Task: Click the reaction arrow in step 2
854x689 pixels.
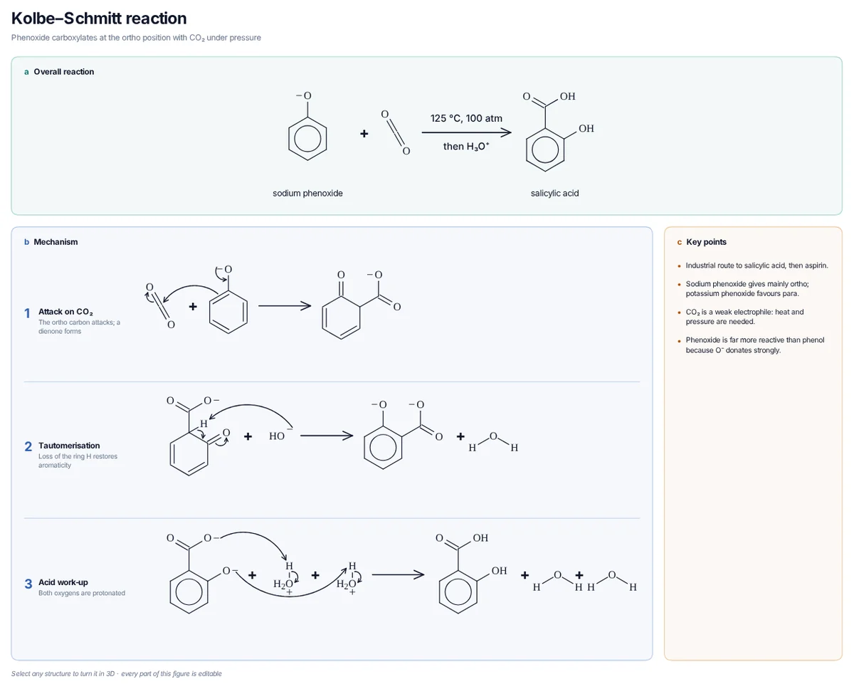Action: point(327,436)
